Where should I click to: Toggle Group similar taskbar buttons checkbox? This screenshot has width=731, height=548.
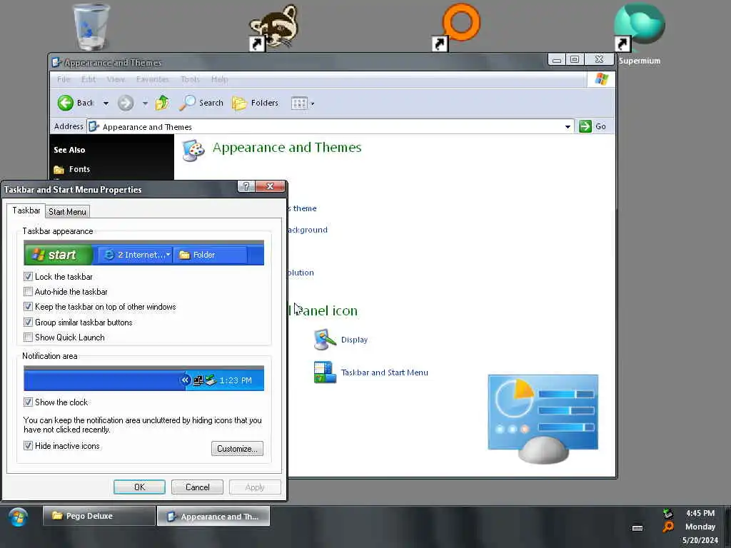[x=28, y=322]
